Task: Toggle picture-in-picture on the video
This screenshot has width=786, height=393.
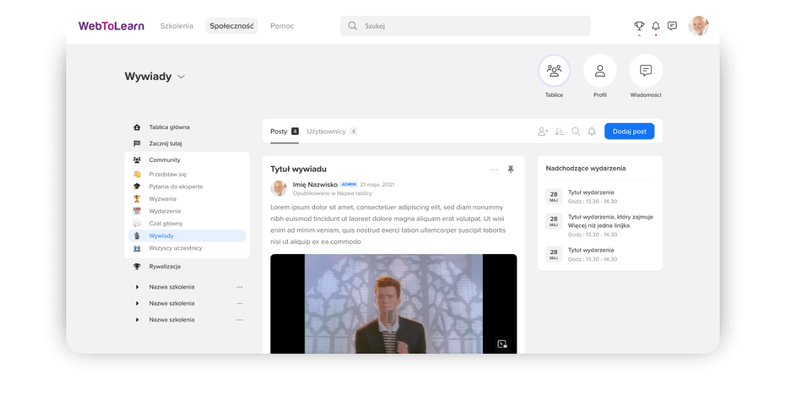Action: 502,344
